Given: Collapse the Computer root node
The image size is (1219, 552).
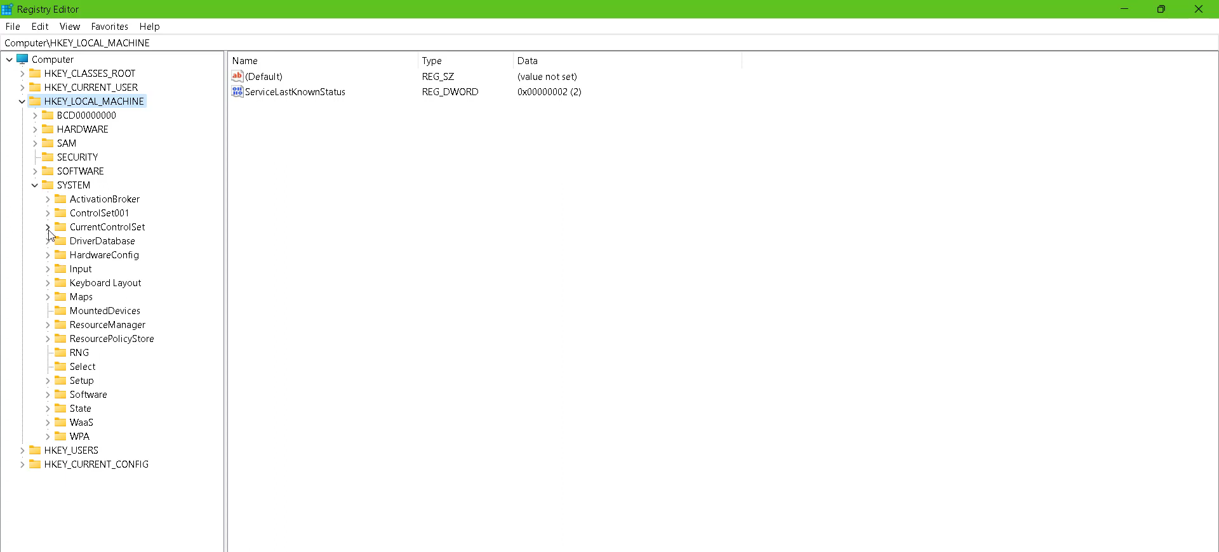Looking at the screenshot, I should click(10, 60).
